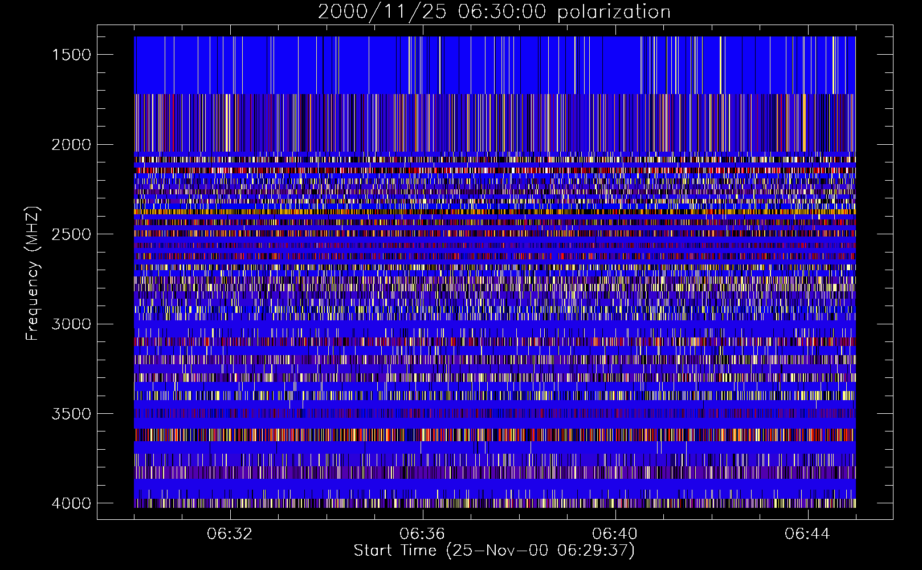
Task: Click the 06:40 time tick label
Action: pos(615,534)
